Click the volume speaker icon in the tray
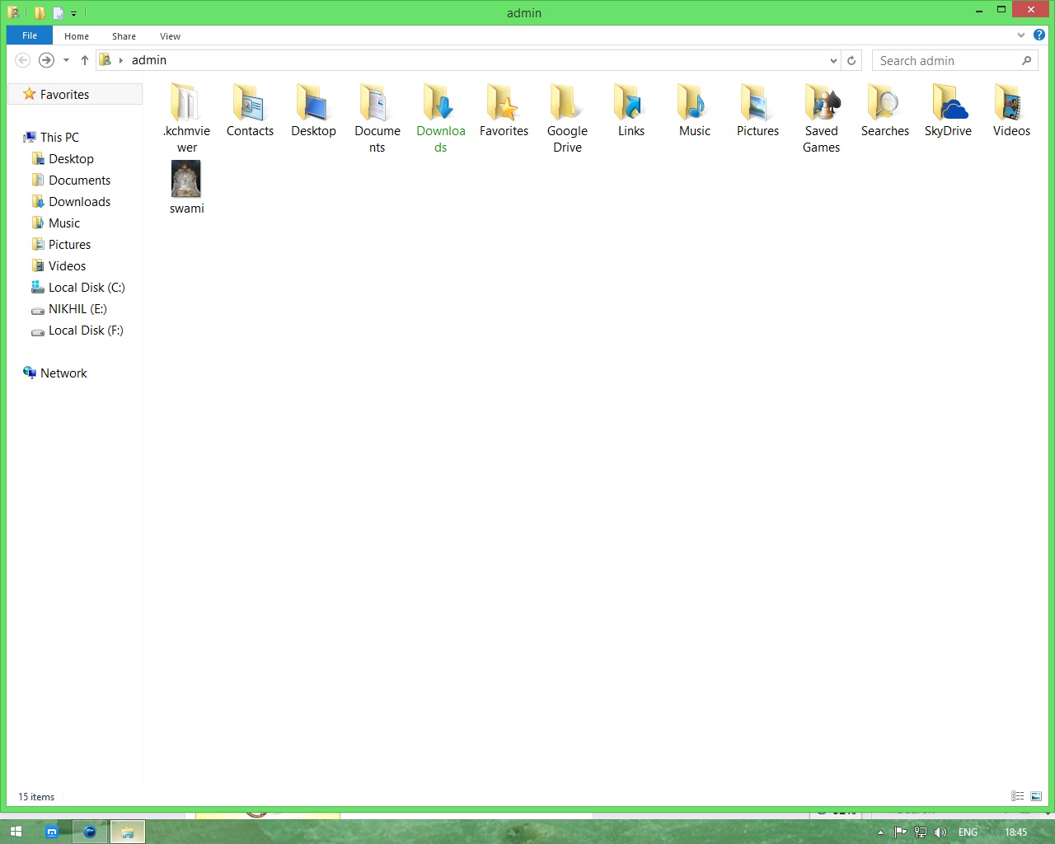Screen dimensions: 1055x844 [x=940, y=832]
